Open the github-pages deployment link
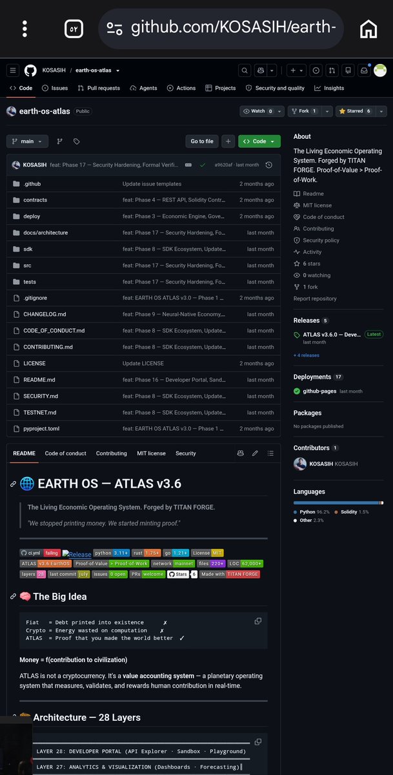The height and width of the screenshot is (775, 393). (x=319, y=391)
